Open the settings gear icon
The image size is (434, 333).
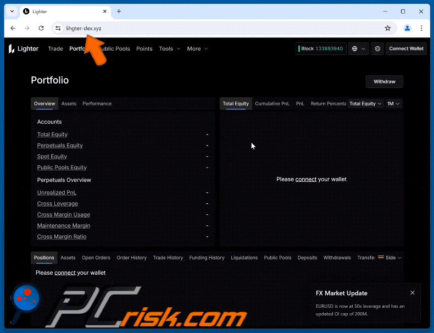point(377,49)
